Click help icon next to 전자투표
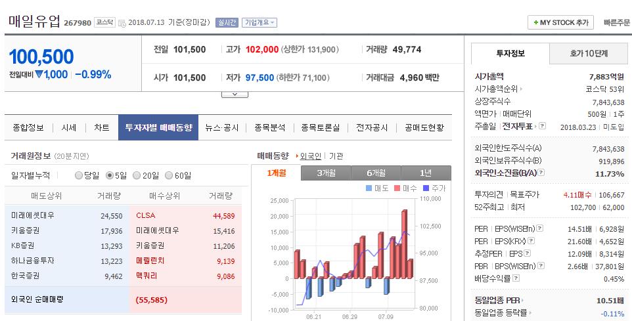This screenshot has height=321, width=632. (542, 126)
